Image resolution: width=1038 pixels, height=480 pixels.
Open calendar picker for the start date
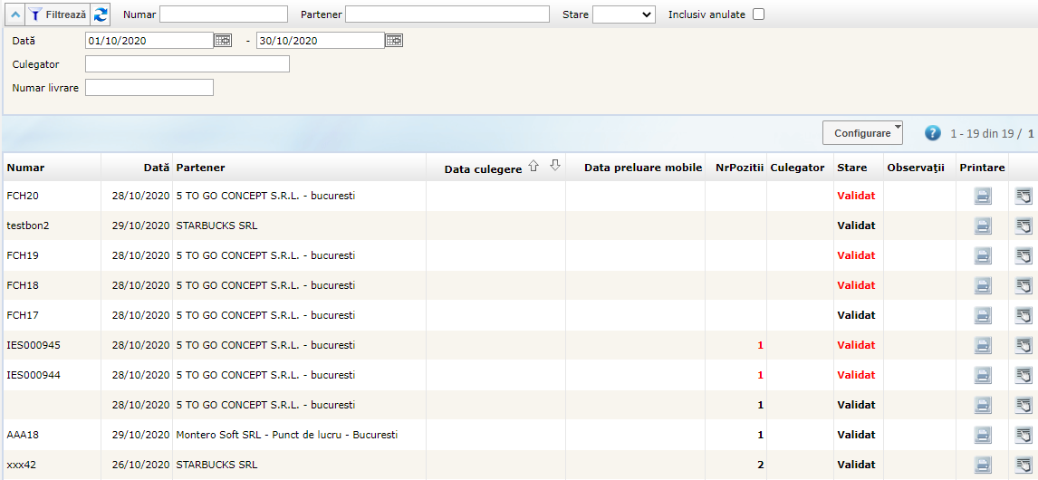(x=223, y=40)
